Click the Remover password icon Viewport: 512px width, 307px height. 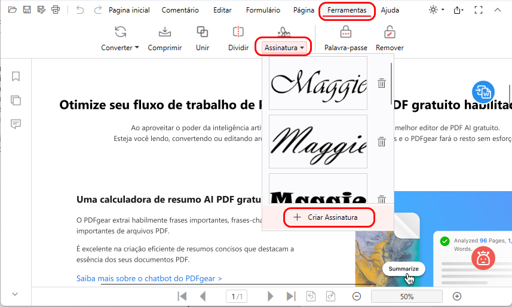(390, 33)
